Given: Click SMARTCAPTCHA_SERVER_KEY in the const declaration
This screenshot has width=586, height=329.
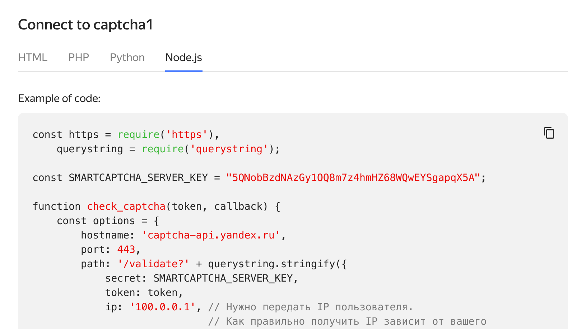Looking at the screenshot, I should (x=138, y=178).
